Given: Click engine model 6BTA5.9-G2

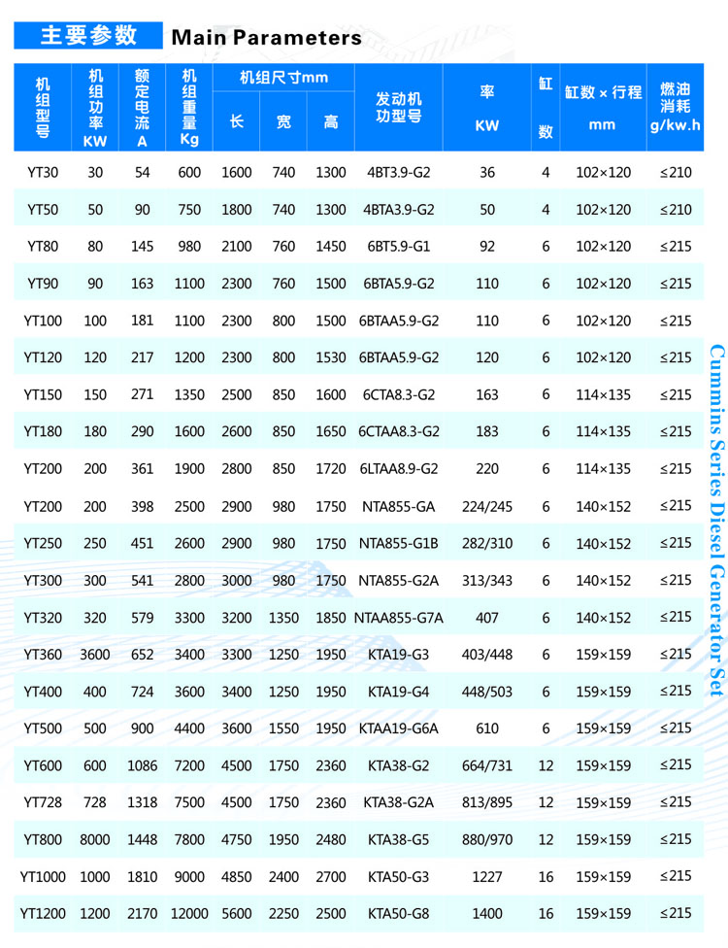Looking at the screenshot, I should (x=399, y=284).
